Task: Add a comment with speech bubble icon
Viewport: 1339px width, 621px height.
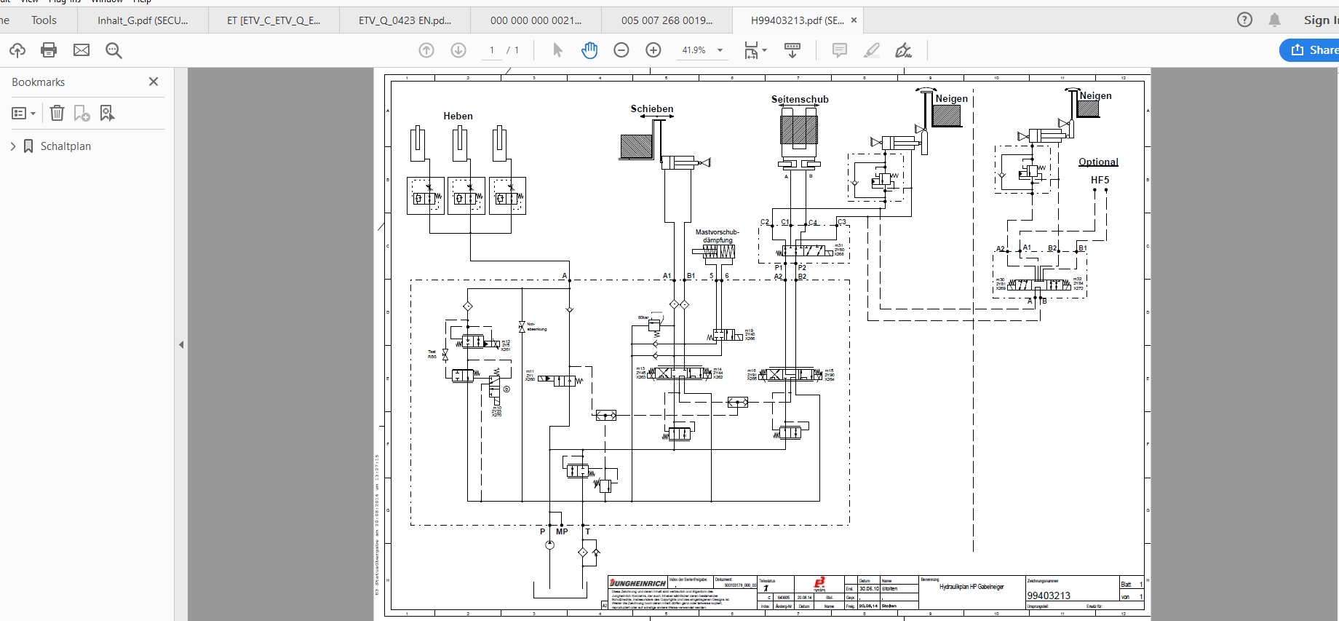Action: coord(839,50)
